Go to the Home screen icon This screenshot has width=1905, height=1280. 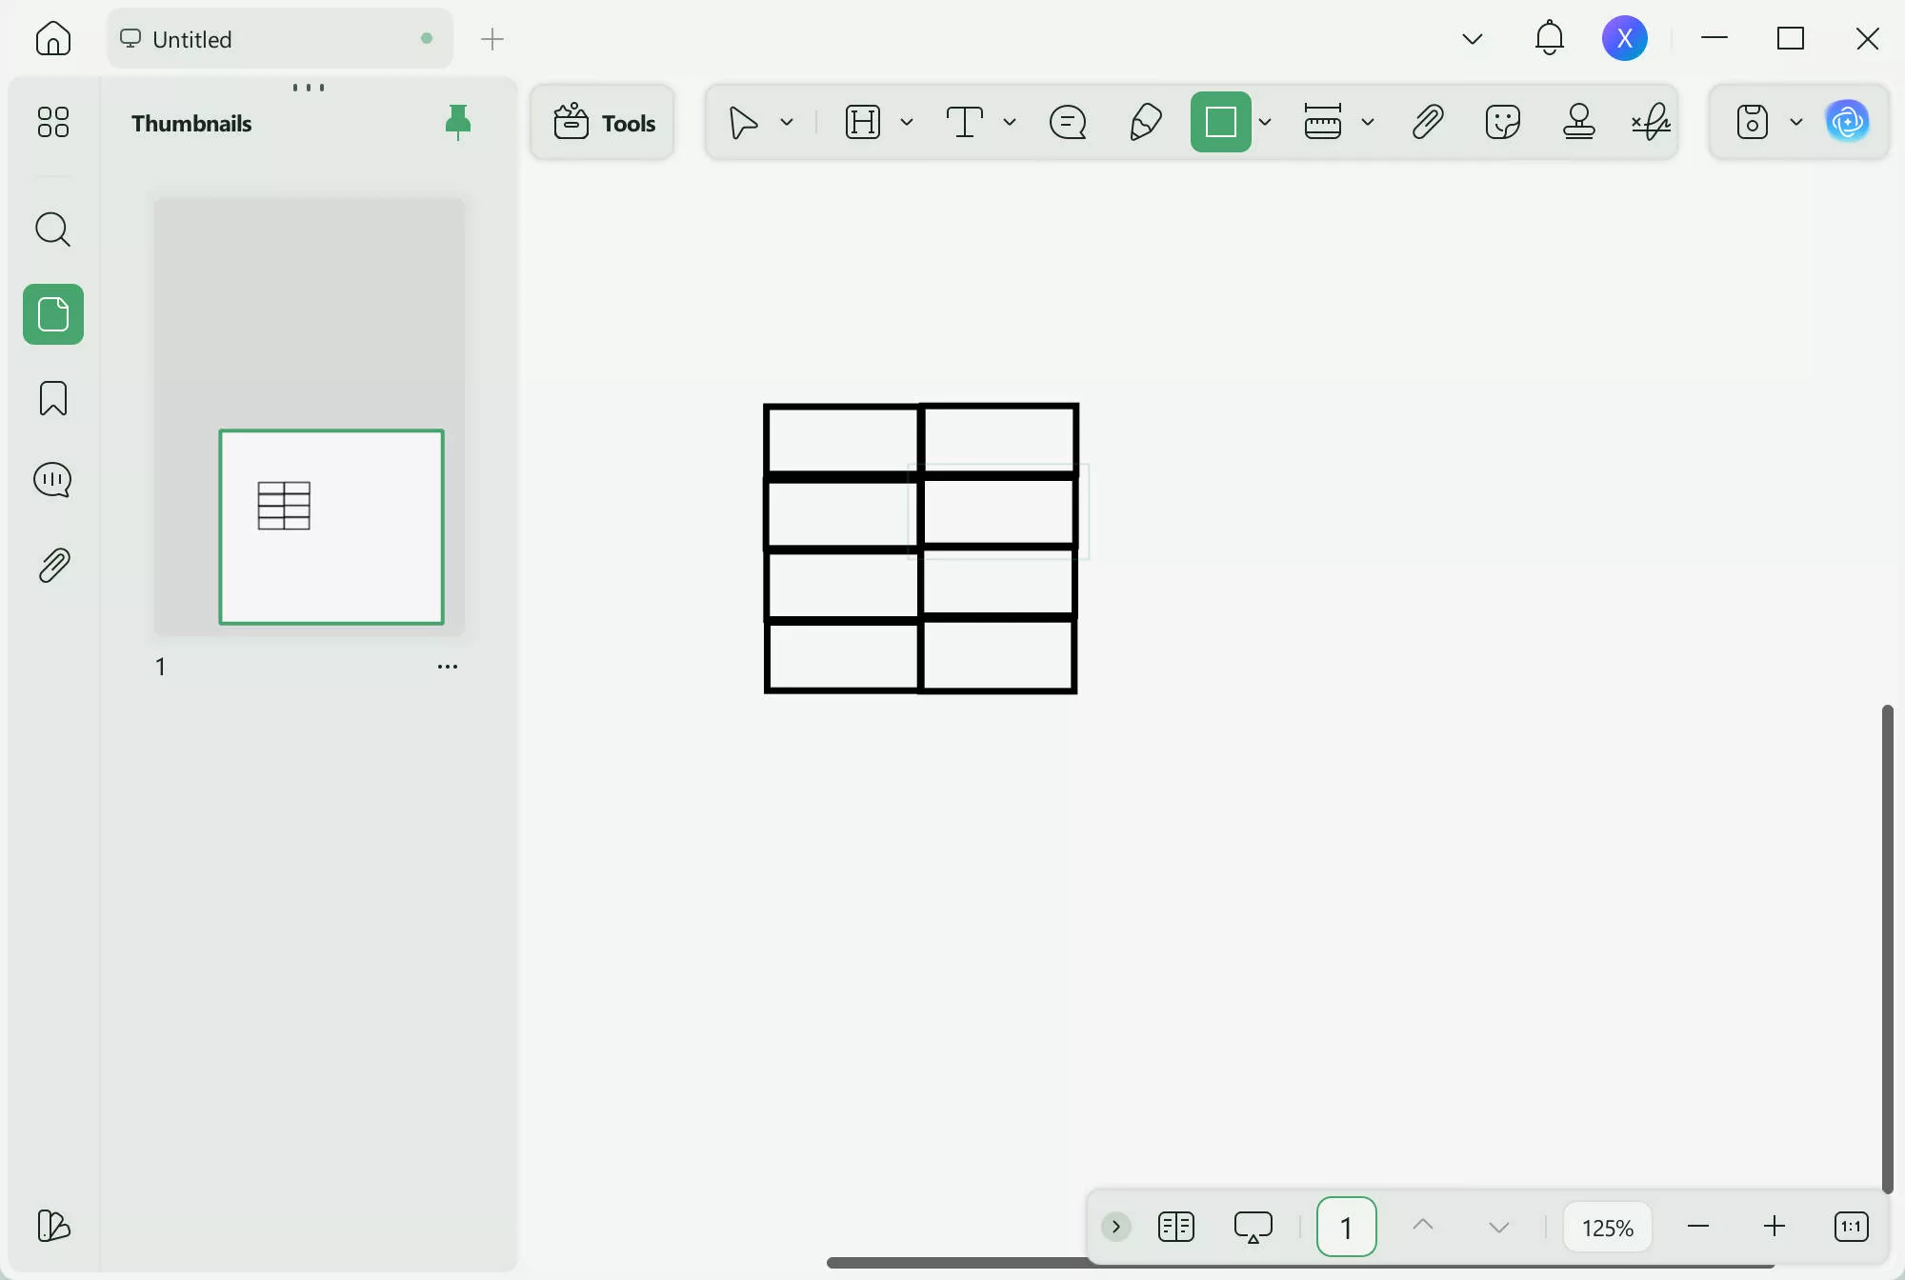(x=53, y=39)
